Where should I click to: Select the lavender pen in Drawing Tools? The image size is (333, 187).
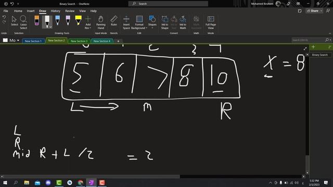pos(68,21)
